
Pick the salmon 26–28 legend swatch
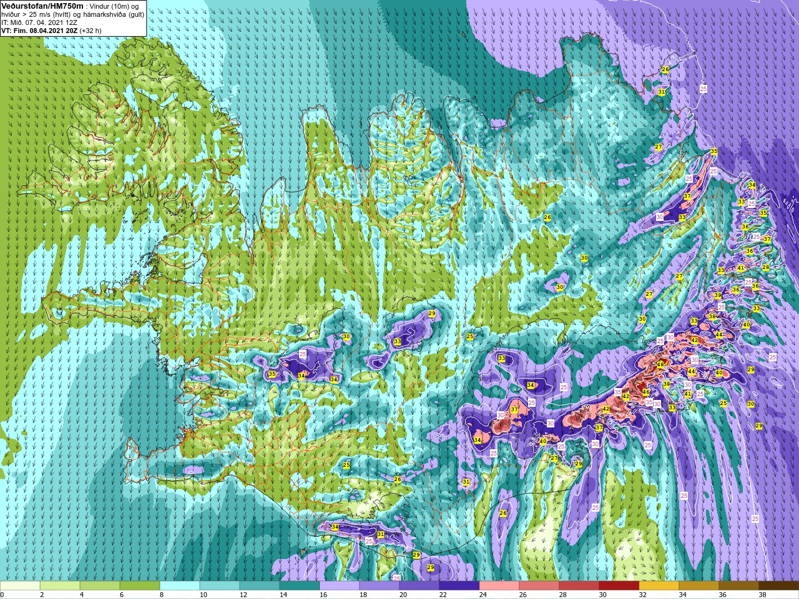coord(539,586)
